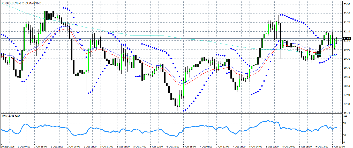This screenshot has height=148, width=353.
Task: Click the 5 Oct 01:00 time label
Action: pos(107,146)
